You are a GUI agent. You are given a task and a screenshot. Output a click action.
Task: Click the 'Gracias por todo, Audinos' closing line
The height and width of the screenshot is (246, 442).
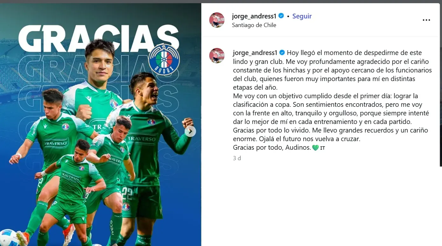(272, 147)
